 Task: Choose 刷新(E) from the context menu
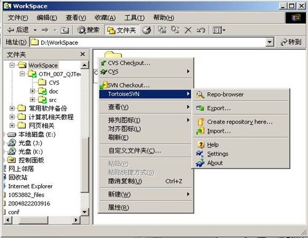(x=146, y=138)
